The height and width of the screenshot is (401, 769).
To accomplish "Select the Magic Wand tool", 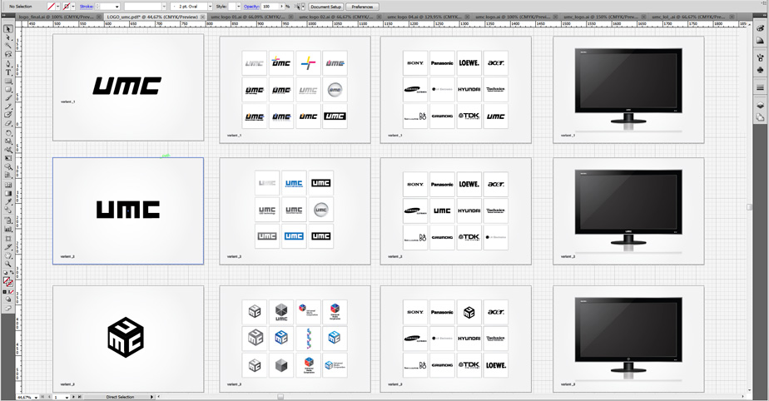I will pyautogui.click(x=8, y=46).
